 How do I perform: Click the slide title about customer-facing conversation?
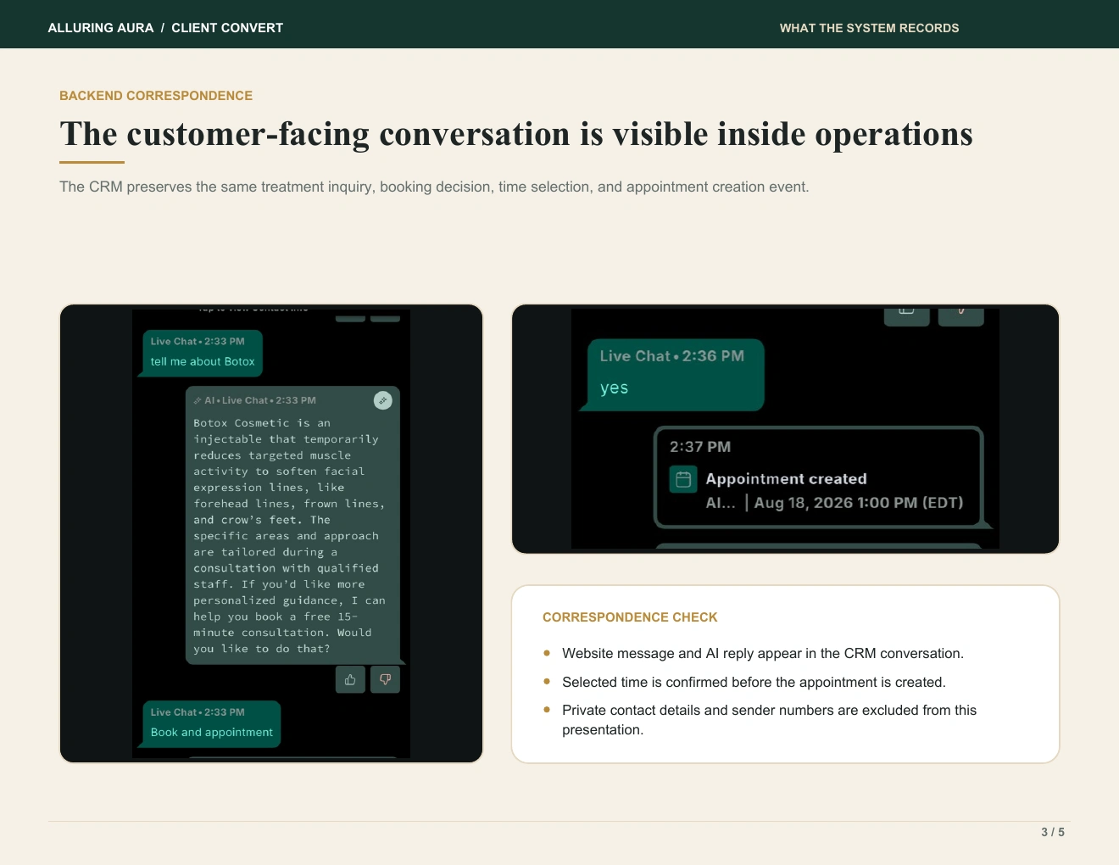pyautogui.click(x=516, y=134)
